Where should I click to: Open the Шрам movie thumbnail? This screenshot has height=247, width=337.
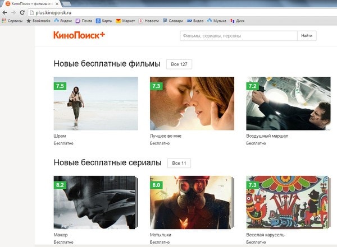pos(95,104)
